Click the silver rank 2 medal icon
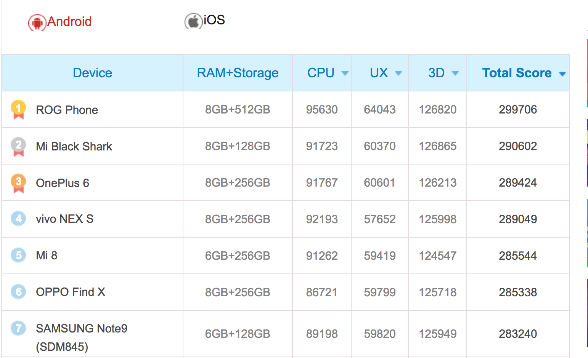588x358 pixels. click(x=18, y=147)
